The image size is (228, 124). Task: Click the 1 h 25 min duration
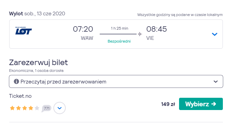(x=119, y=28)
